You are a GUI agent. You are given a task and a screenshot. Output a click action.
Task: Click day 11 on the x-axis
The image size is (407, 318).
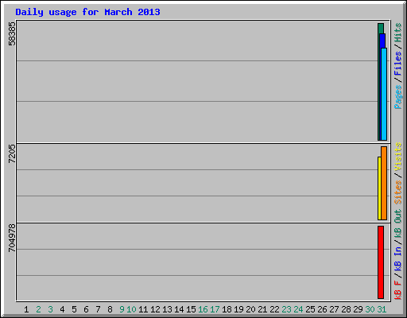[143, 309]
